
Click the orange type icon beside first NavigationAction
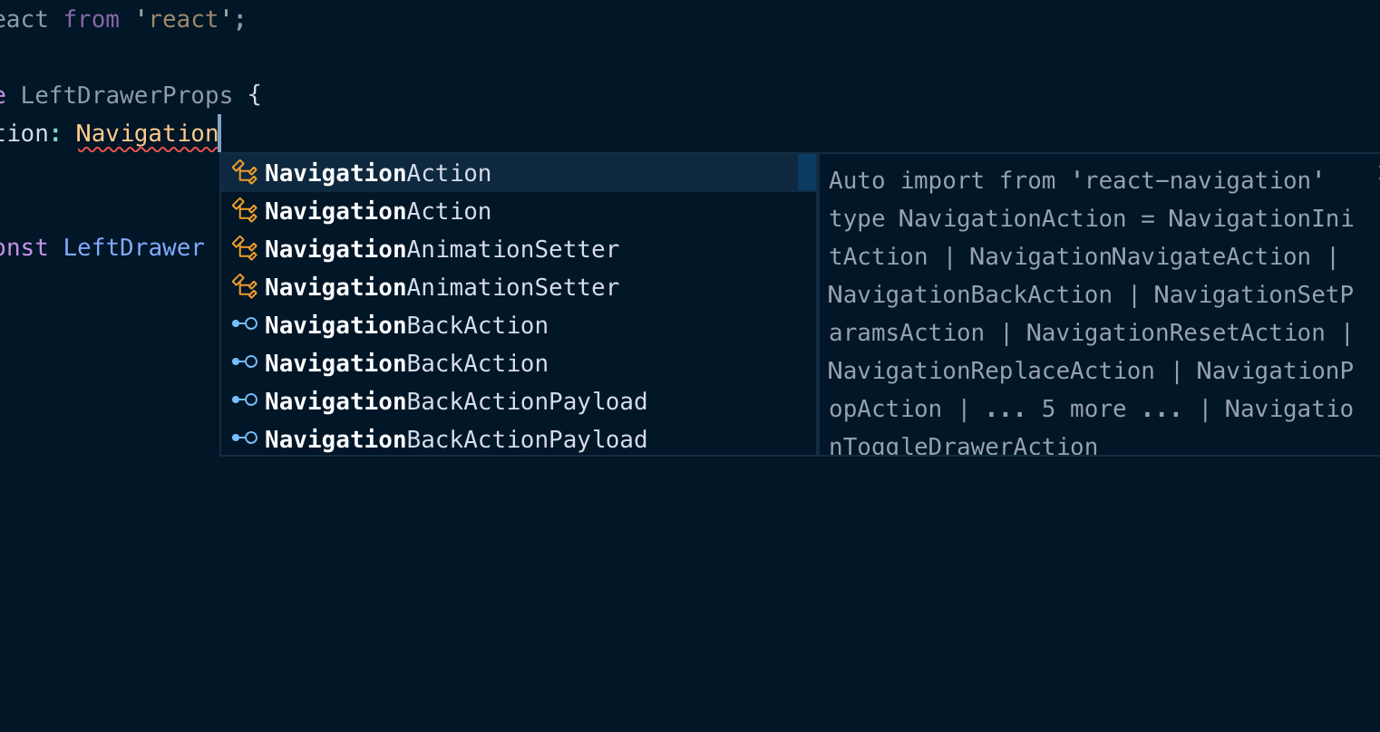245,172
